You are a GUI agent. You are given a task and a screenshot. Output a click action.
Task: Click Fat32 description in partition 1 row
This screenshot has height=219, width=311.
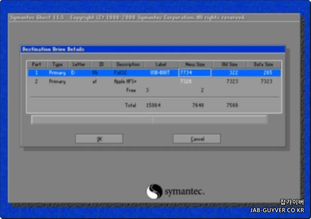pyautogui.click(x=120, y=73)
